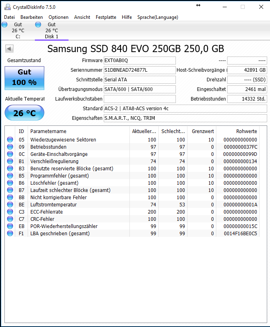Click raw value 00000000001A
The height and width of the screenshot is (327, 270).
pyautogui.click(x=240, y=205)
